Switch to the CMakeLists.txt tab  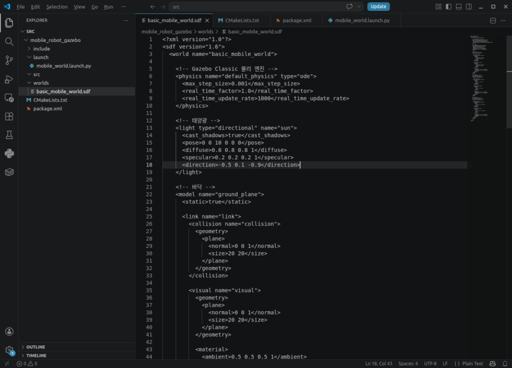[241, 20]
